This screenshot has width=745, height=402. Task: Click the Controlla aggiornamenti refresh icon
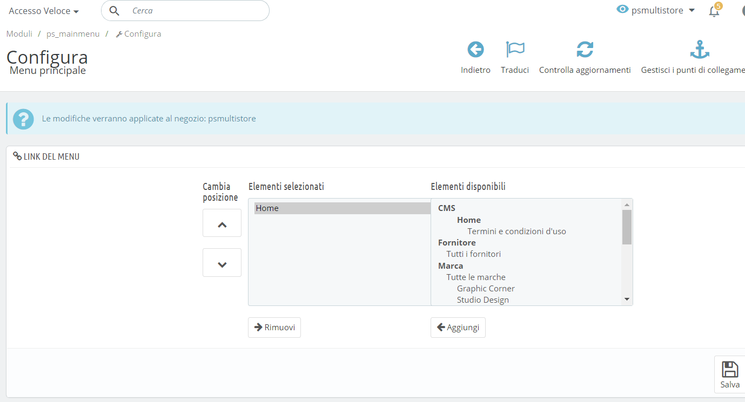[x=585, y=49]
